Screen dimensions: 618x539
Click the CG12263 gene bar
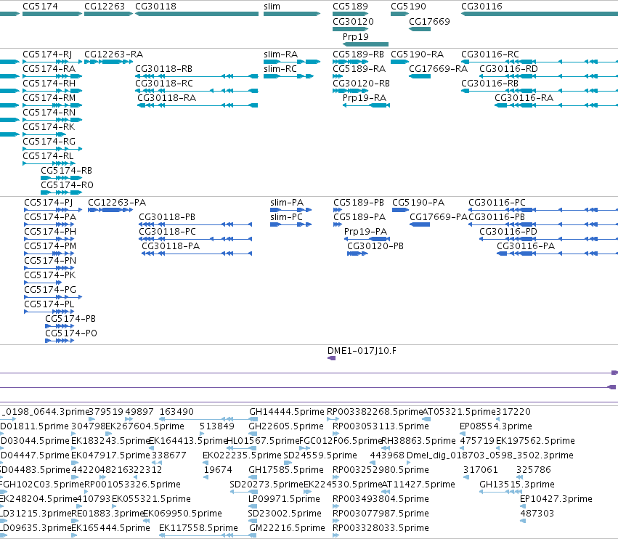click(x=108, y=14)
